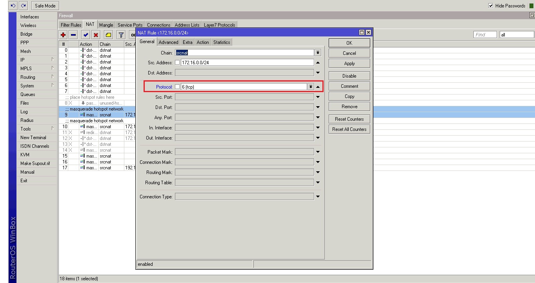
Task: Expand the Connection Mark field
Action: pos(318,162)
